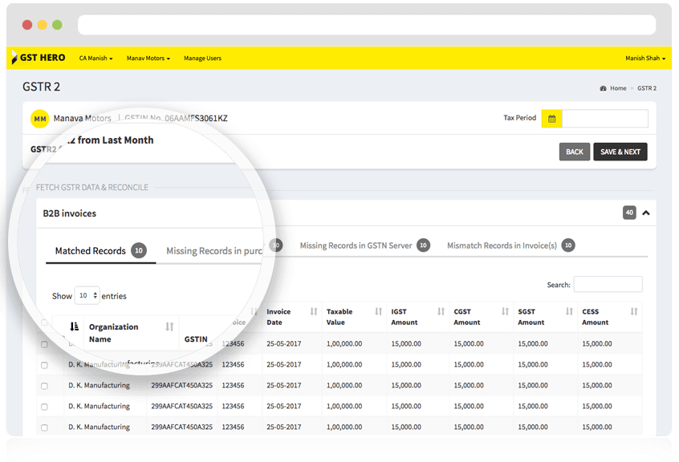The image size is (679, 462).
Task: Open the Manav Motors dropdown
Action: [x=148, y=58]
